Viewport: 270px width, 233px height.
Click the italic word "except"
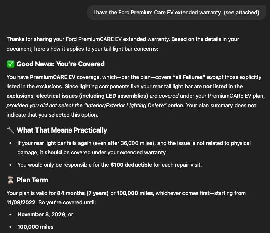[215, 77]
